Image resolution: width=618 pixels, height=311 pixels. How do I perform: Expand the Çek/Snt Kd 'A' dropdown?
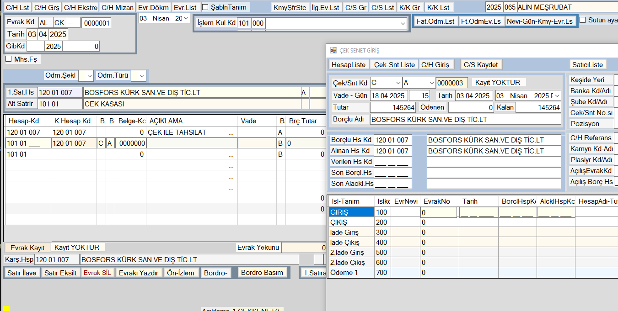pyautogui.click(x=431, y=83)
